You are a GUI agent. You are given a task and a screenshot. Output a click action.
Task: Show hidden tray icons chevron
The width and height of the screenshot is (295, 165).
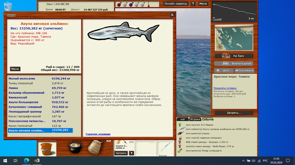coord(243,161)
